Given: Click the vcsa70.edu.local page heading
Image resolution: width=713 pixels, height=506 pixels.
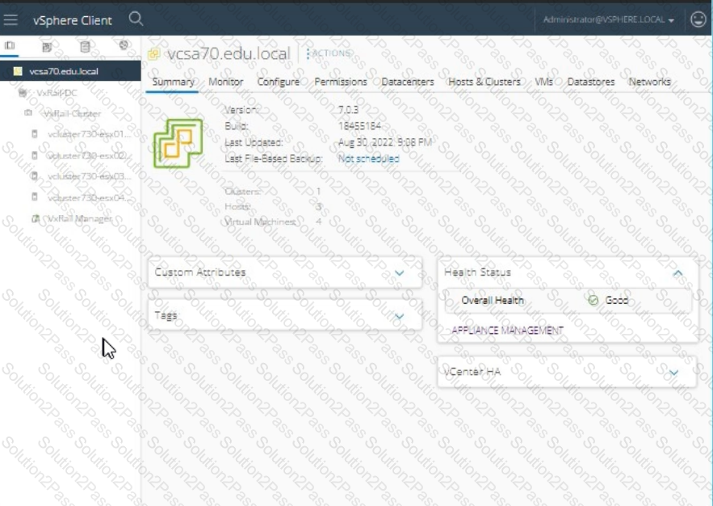Looking at the screenshot, I should click(229, 53).
